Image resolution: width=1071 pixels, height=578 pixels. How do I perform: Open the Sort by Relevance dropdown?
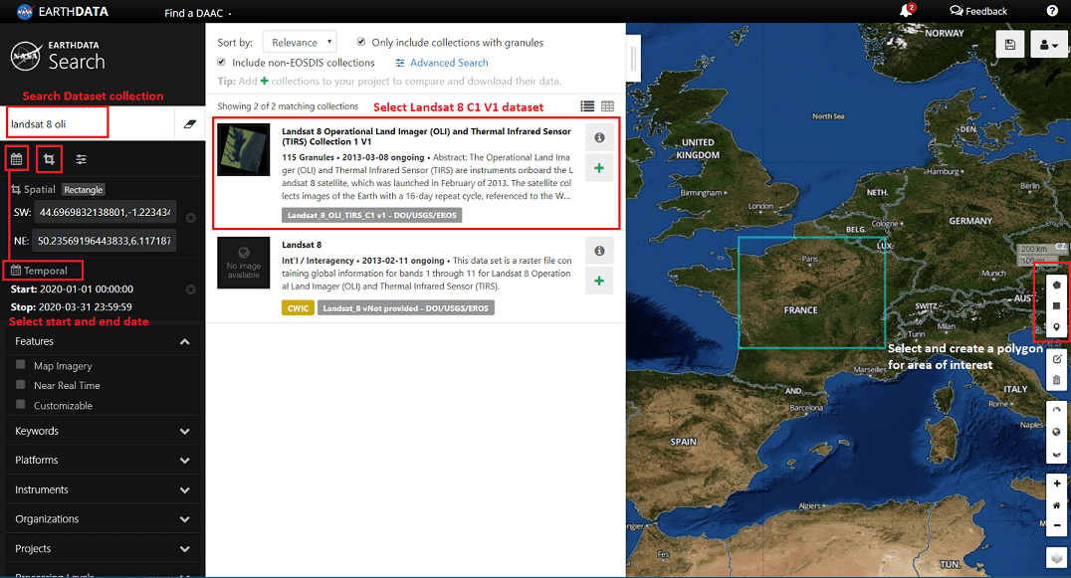click(x=300, y=42)
